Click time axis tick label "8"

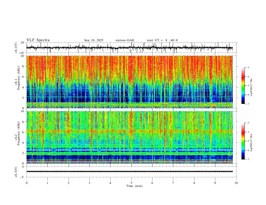coord(194,183)
